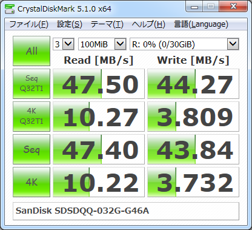This screenshot has height=230, width=252.
Task: Open the ヘルプ(H) menu
Action: [x=148, y=24]
